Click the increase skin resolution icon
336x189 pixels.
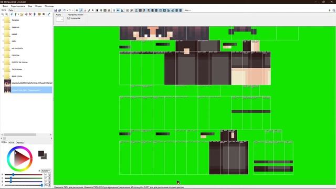[44, 14]
